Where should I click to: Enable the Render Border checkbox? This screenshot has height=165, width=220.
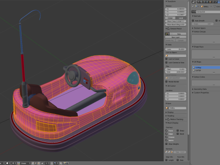pyautogui.click(x=166, y=82)
